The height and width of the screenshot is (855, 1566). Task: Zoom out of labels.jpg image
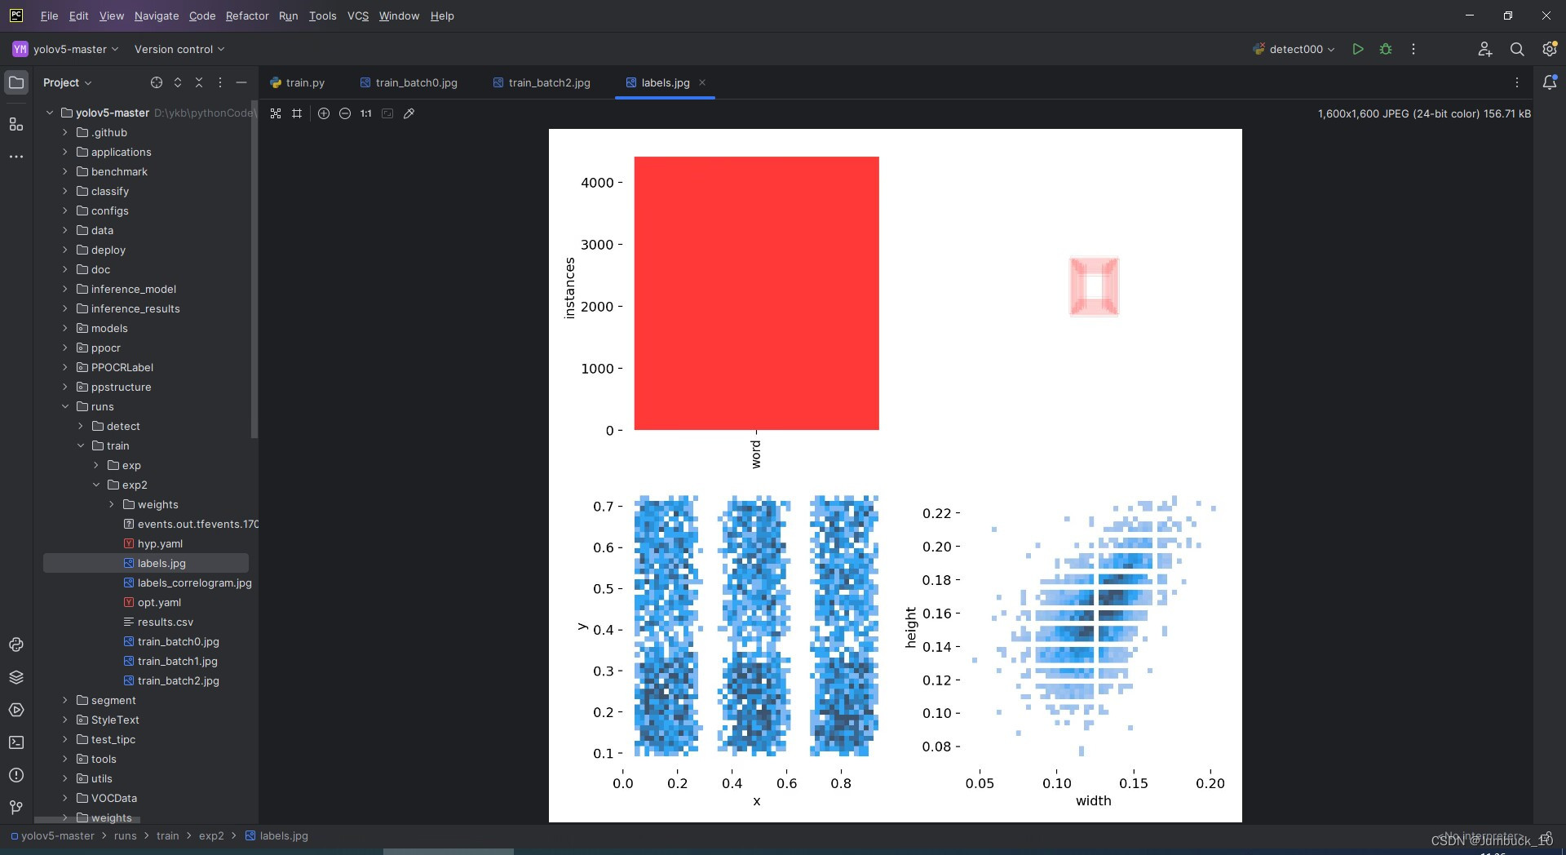345,113
